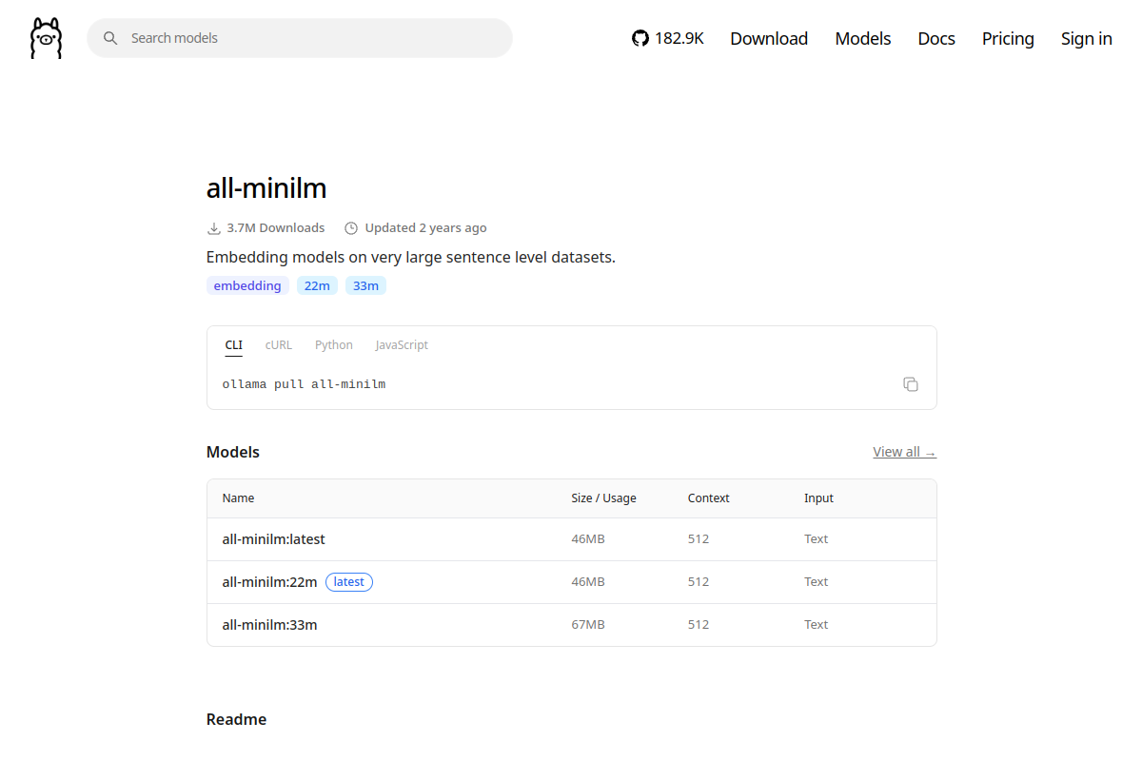The width and height of the screenshot is (1142, 761).
Task: Click the search magnifier icon
Action: [x=110, y=38]
